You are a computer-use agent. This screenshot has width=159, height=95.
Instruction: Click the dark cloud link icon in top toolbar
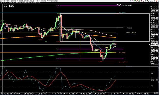[x=131, y=1]
